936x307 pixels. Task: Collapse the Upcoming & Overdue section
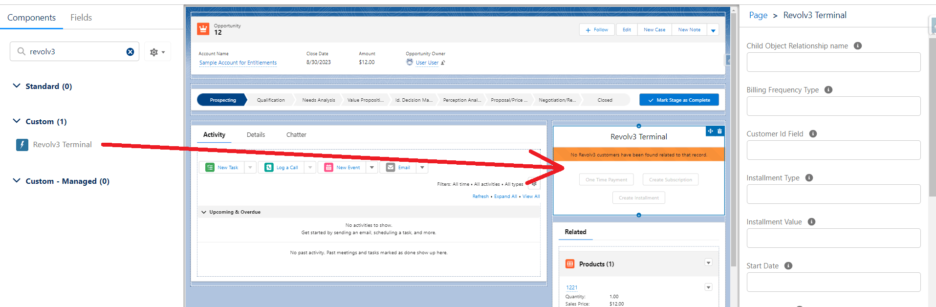click(x=204, y=212)
